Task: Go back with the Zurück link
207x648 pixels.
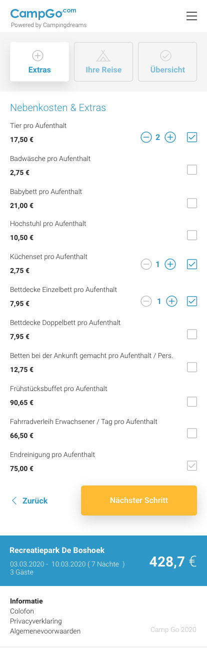Action: tap(29, 500)
